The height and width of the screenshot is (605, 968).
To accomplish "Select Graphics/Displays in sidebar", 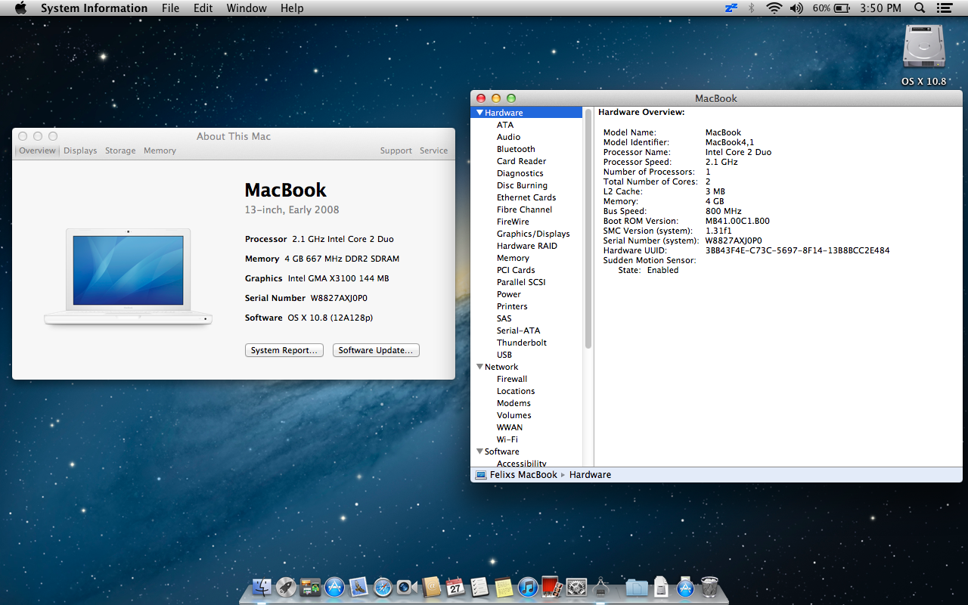I will [533, 234].
